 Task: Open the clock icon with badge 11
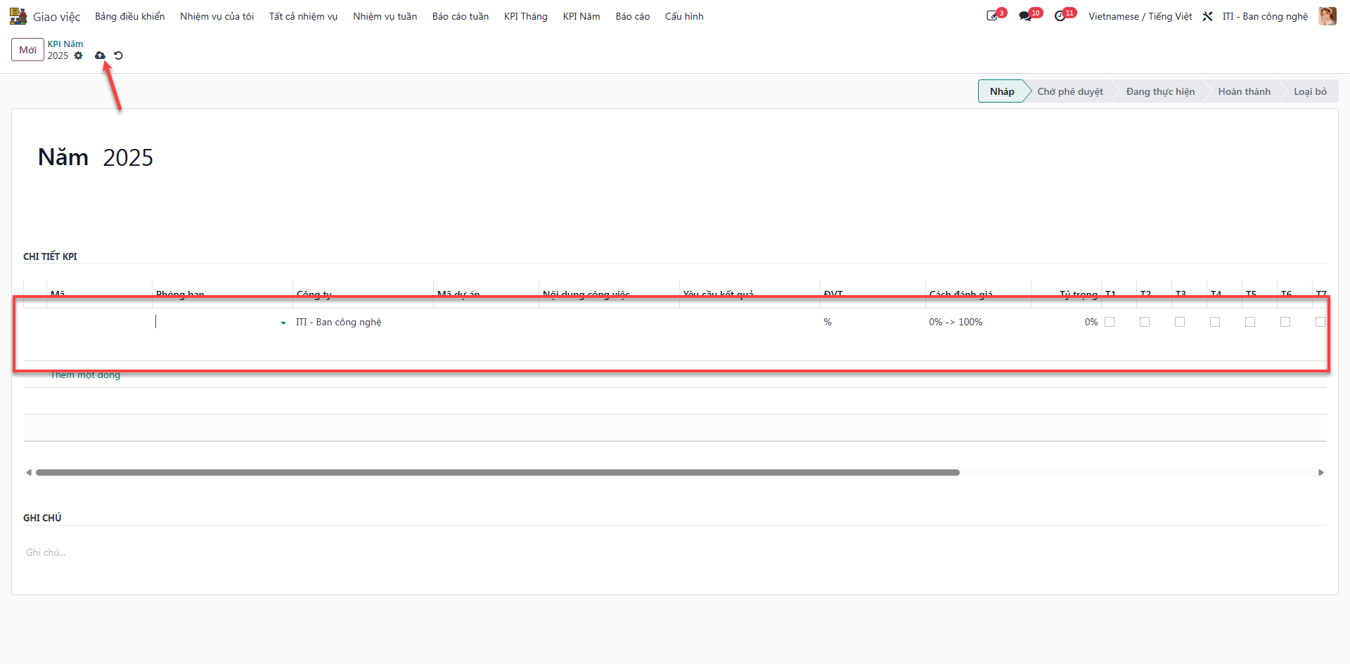coord(1060,16)
